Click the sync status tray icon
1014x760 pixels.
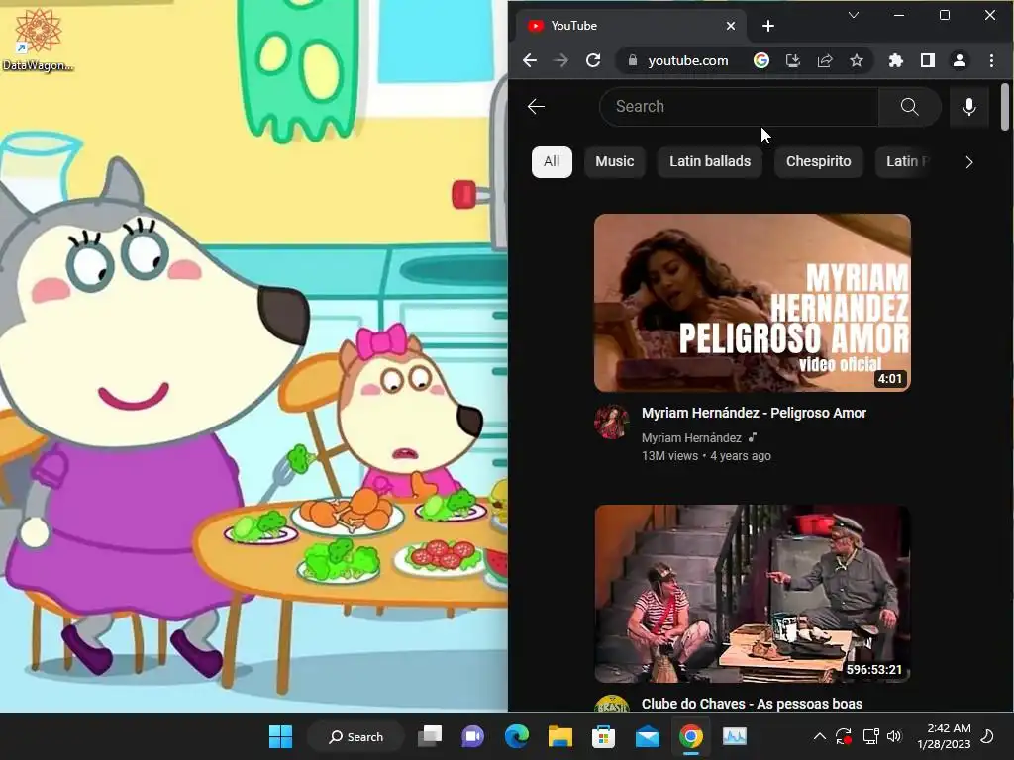844,736
